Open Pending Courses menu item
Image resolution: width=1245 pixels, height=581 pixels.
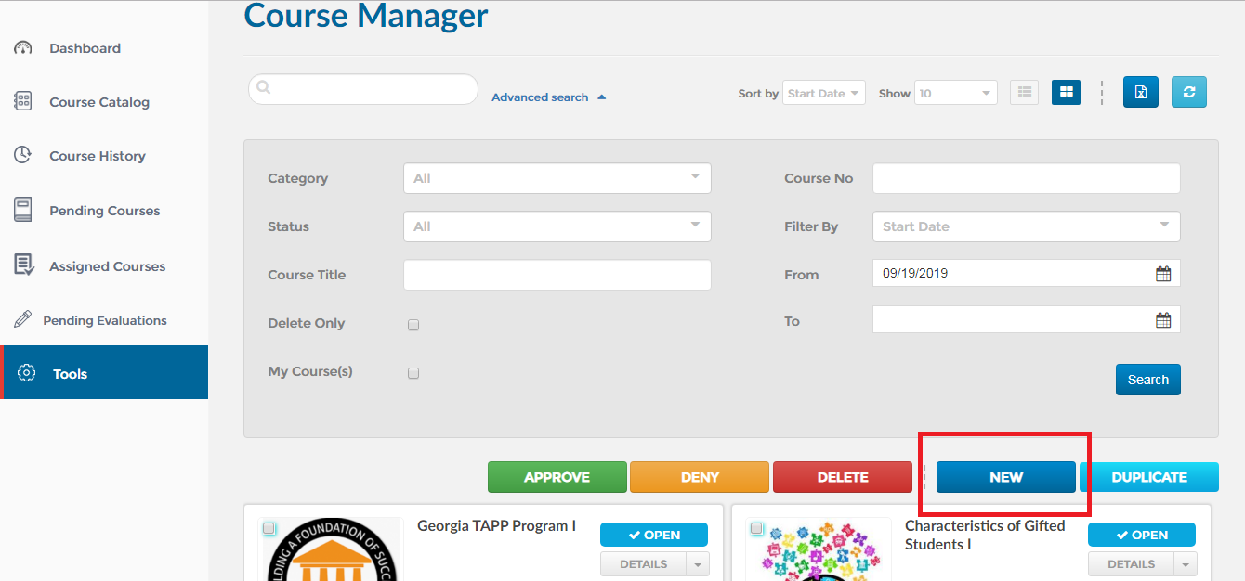(x=104, y=211)
